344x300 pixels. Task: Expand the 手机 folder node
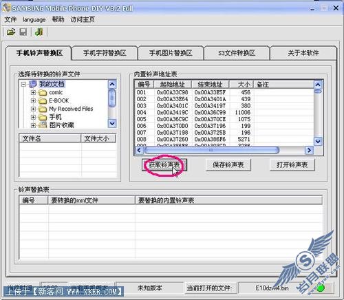point(33,117)
